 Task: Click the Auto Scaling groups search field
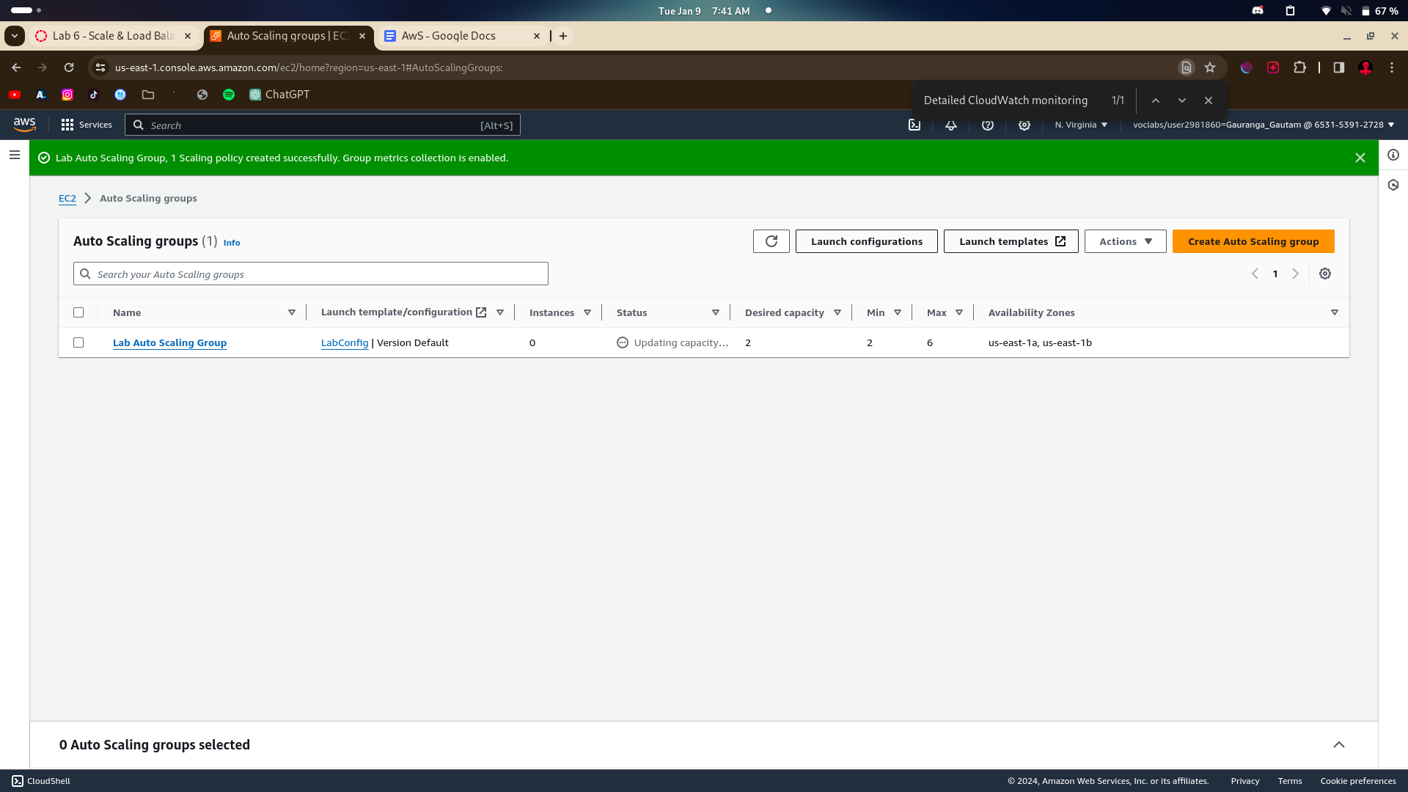pos(311,274)
